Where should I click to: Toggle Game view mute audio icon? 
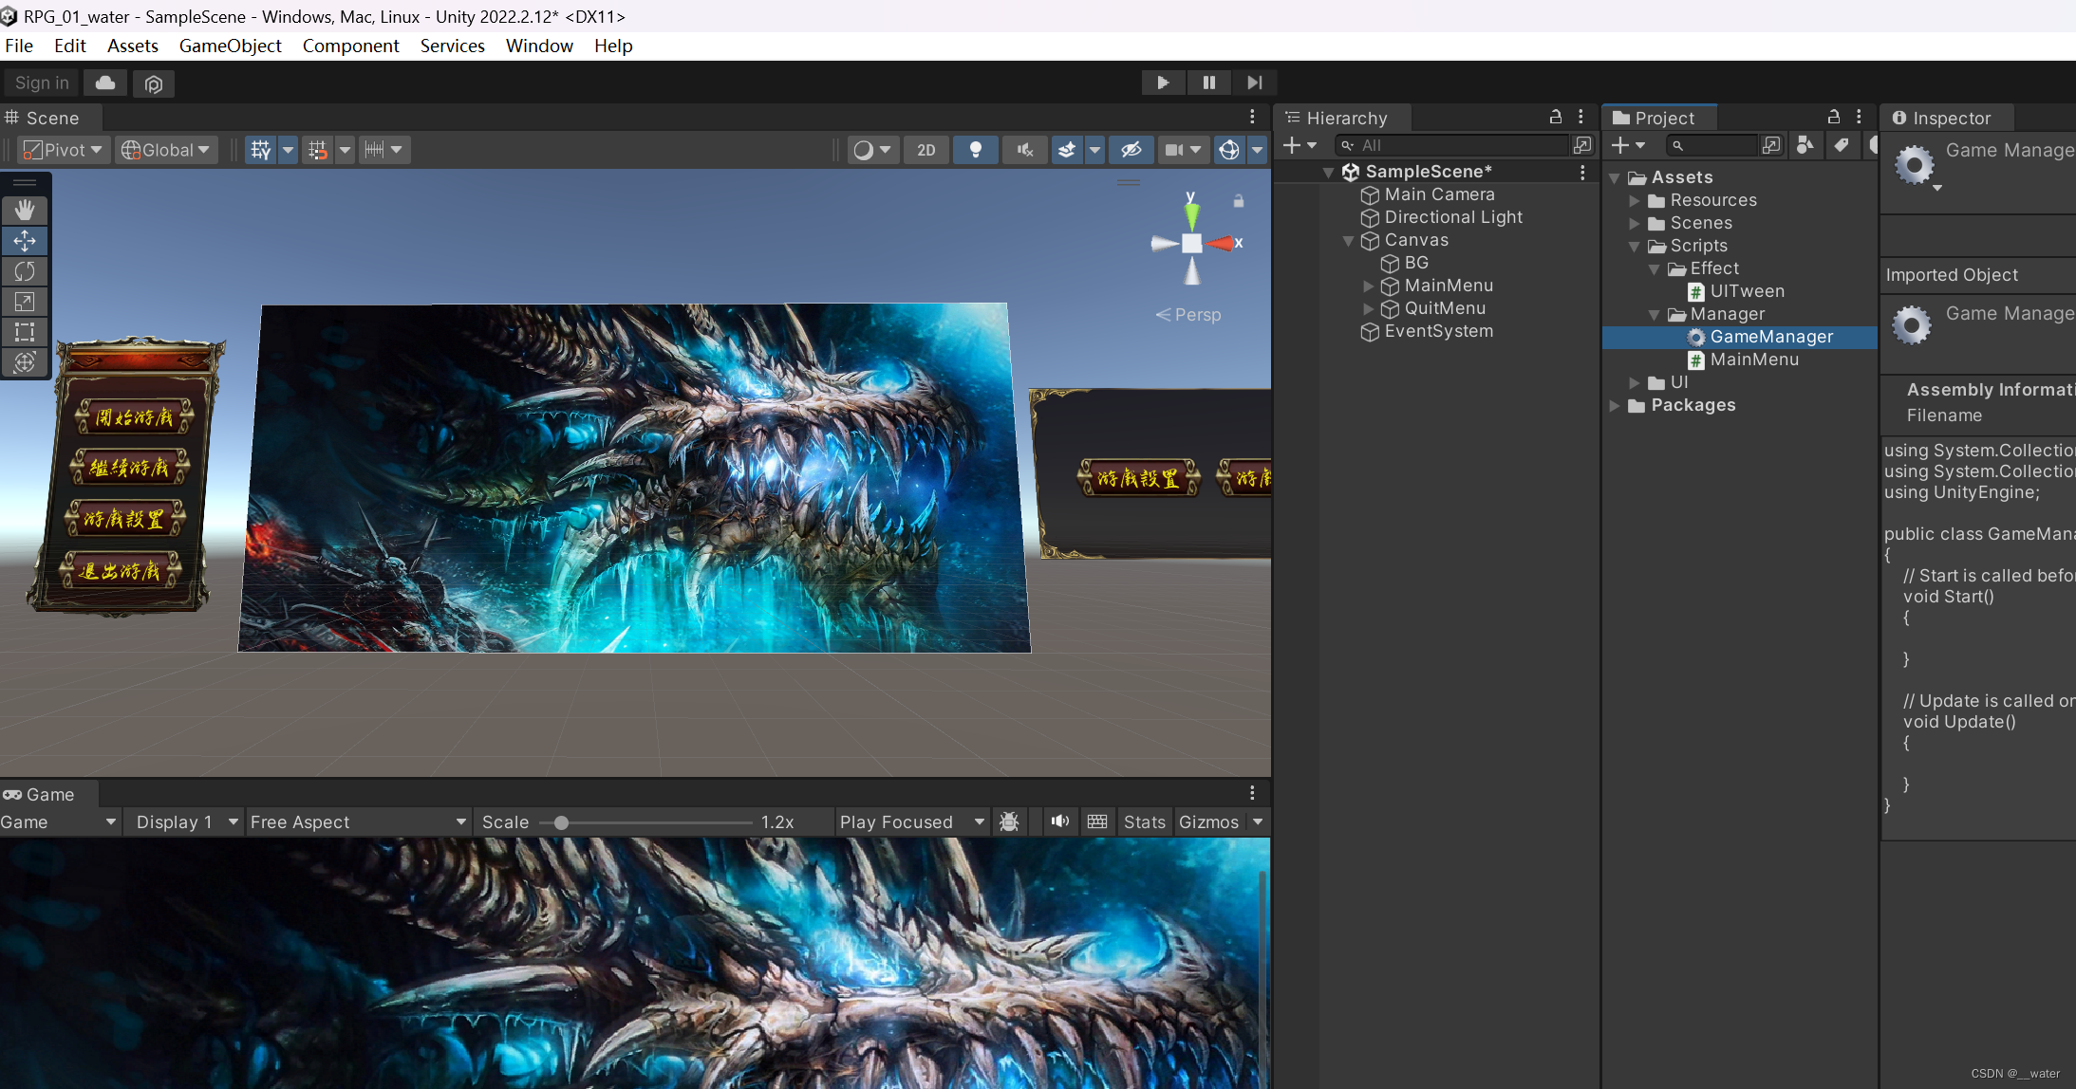click(1060, 822)
